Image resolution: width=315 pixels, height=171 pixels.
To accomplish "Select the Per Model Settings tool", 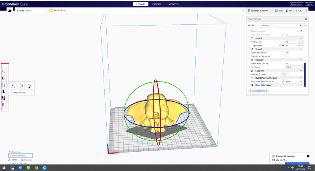I will point(3,98).
